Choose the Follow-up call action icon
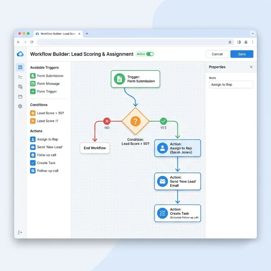The height and width of the screenshot is (271, 271). coord(33,171)
